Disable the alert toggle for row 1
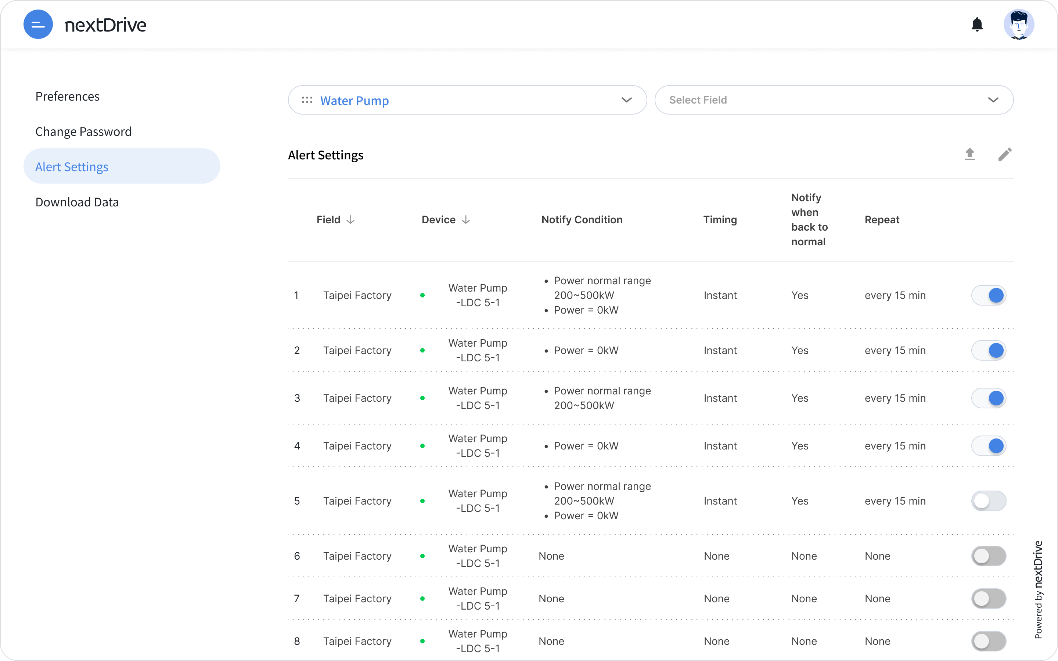The height and width of the screenshot is (661, 1058). tap(989, 296)
